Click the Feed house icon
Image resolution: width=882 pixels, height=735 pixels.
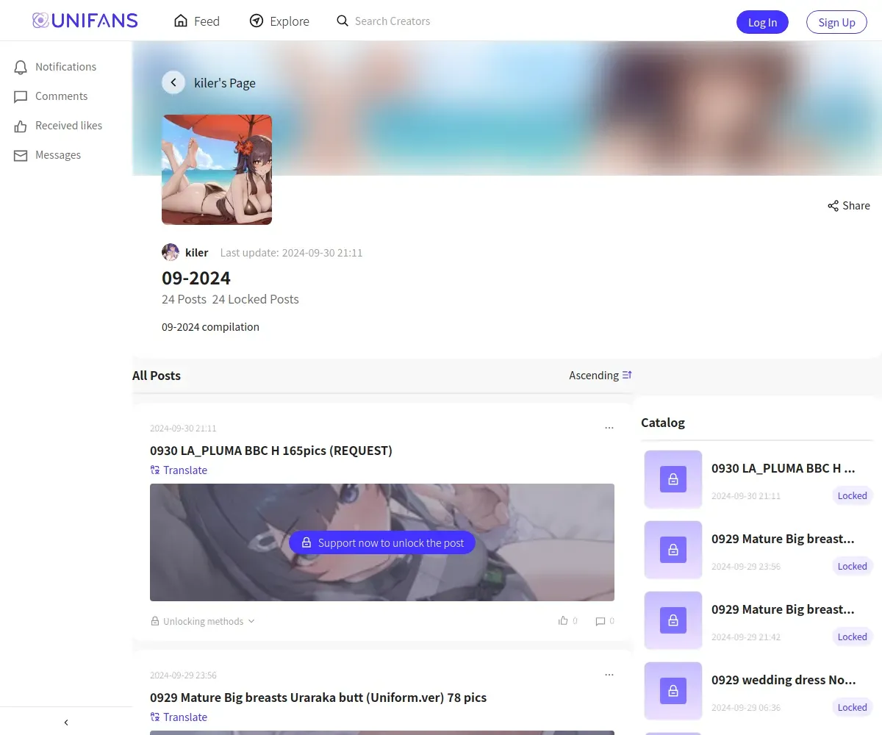pyautogui.click(x=181, y=21)
